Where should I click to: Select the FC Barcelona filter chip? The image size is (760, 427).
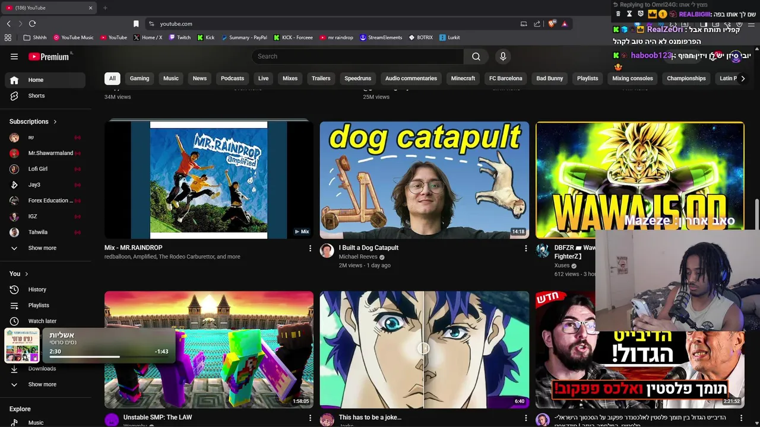505,78
